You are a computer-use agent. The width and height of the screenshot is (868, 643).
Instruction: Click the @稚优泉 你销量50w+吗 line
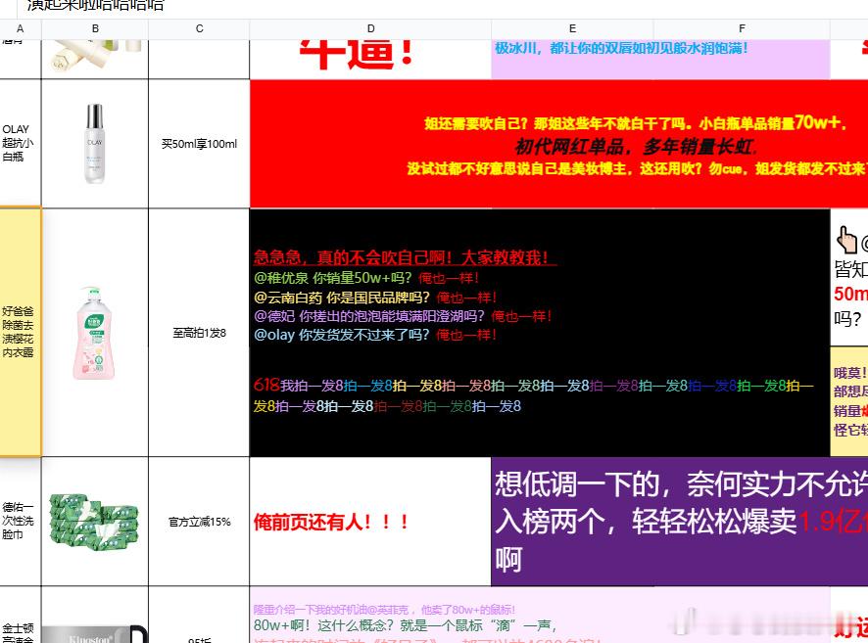point(365,278)
